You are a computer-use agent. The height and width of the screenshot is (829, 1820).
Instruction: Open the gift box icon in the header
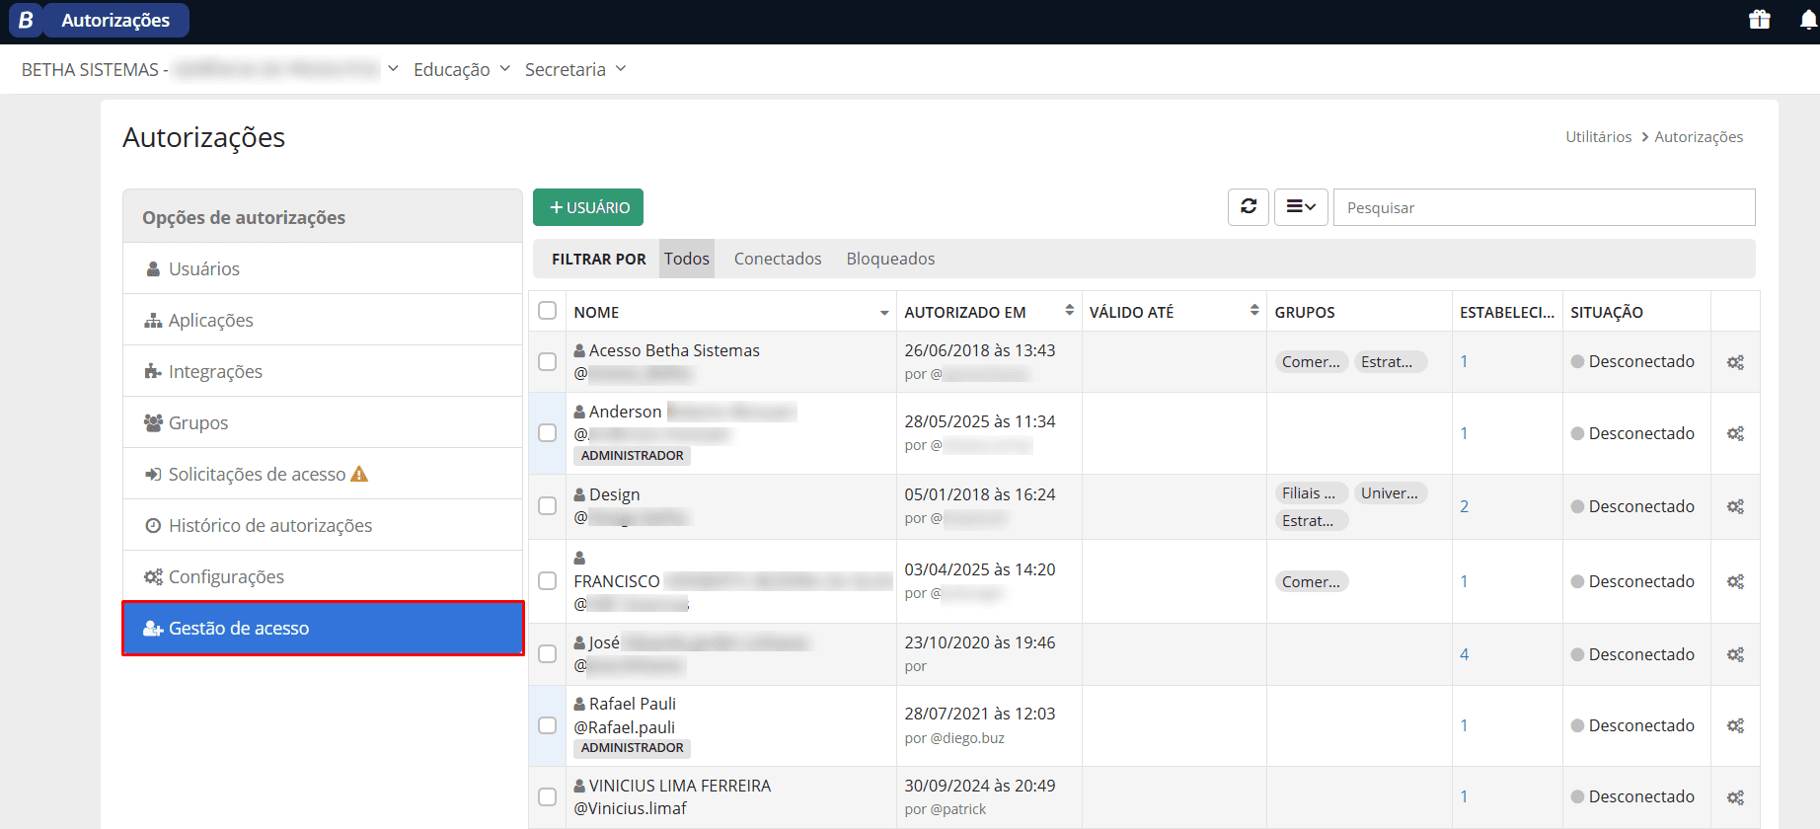[x=1760, y=20]
